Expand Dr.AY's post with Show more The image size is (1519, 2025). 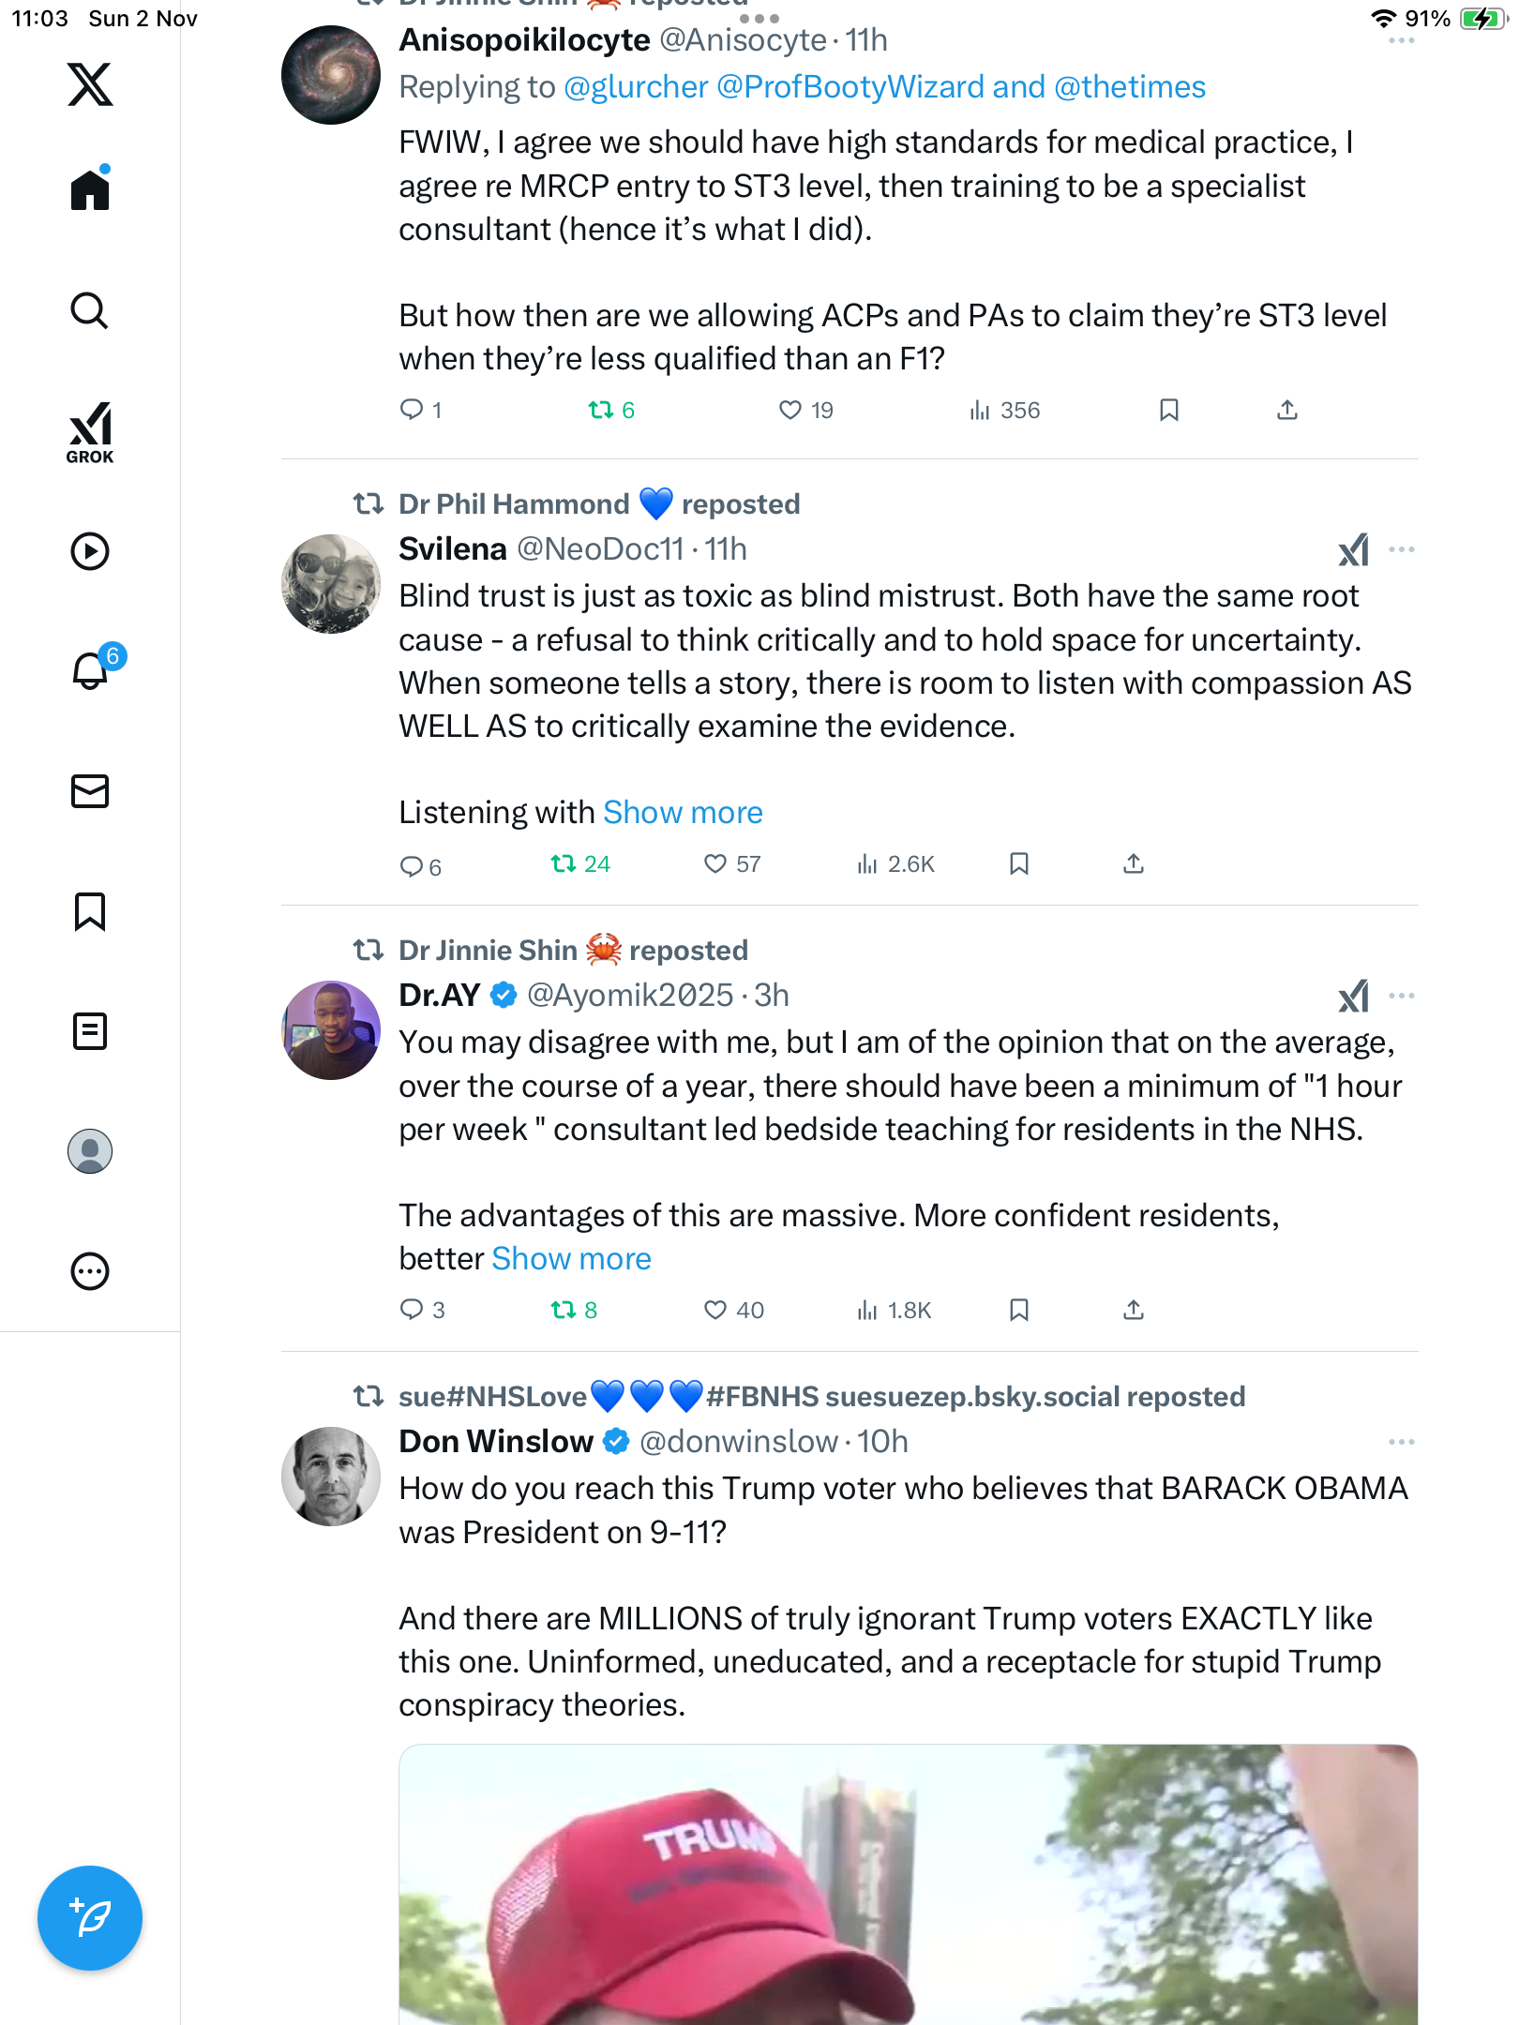[571, 1259]
